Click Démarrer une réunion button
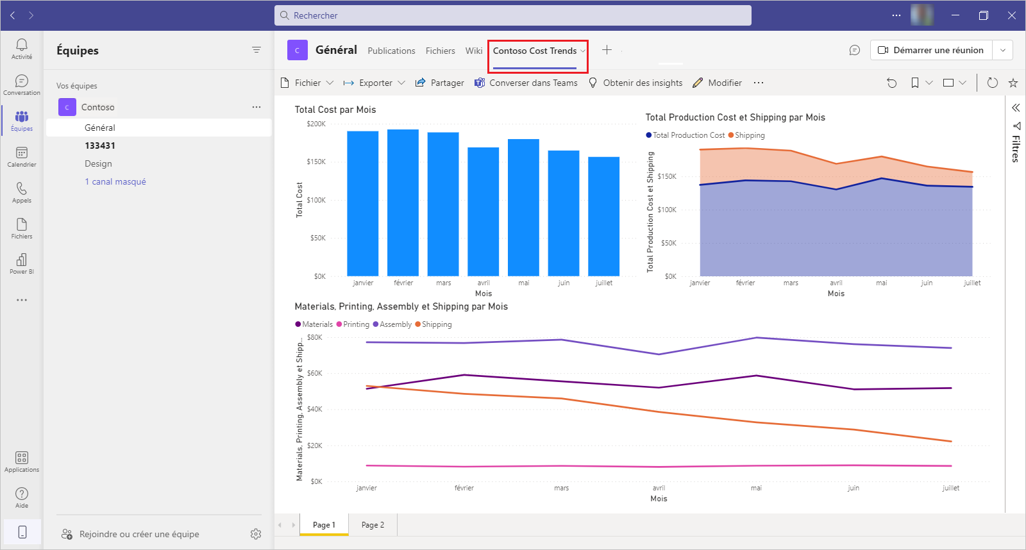 point(931,50)
